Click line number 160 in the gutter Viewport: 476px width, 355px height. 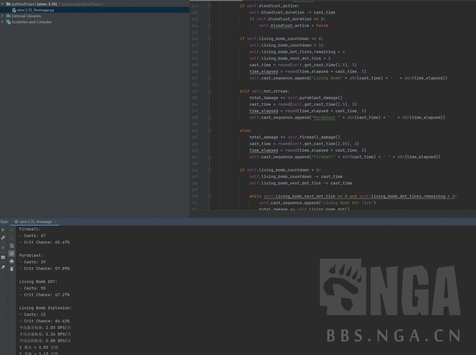click(195, 131)
